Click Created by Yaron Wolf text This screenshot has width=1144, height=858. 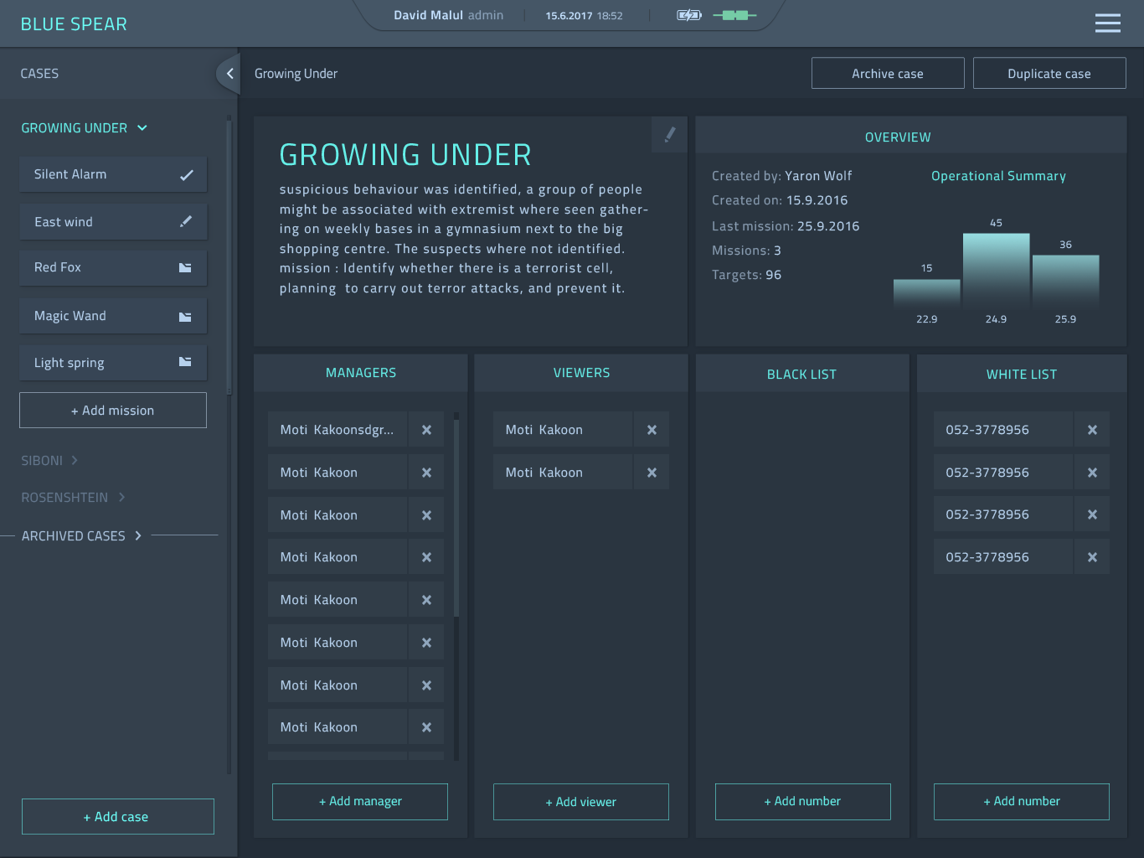781,176
